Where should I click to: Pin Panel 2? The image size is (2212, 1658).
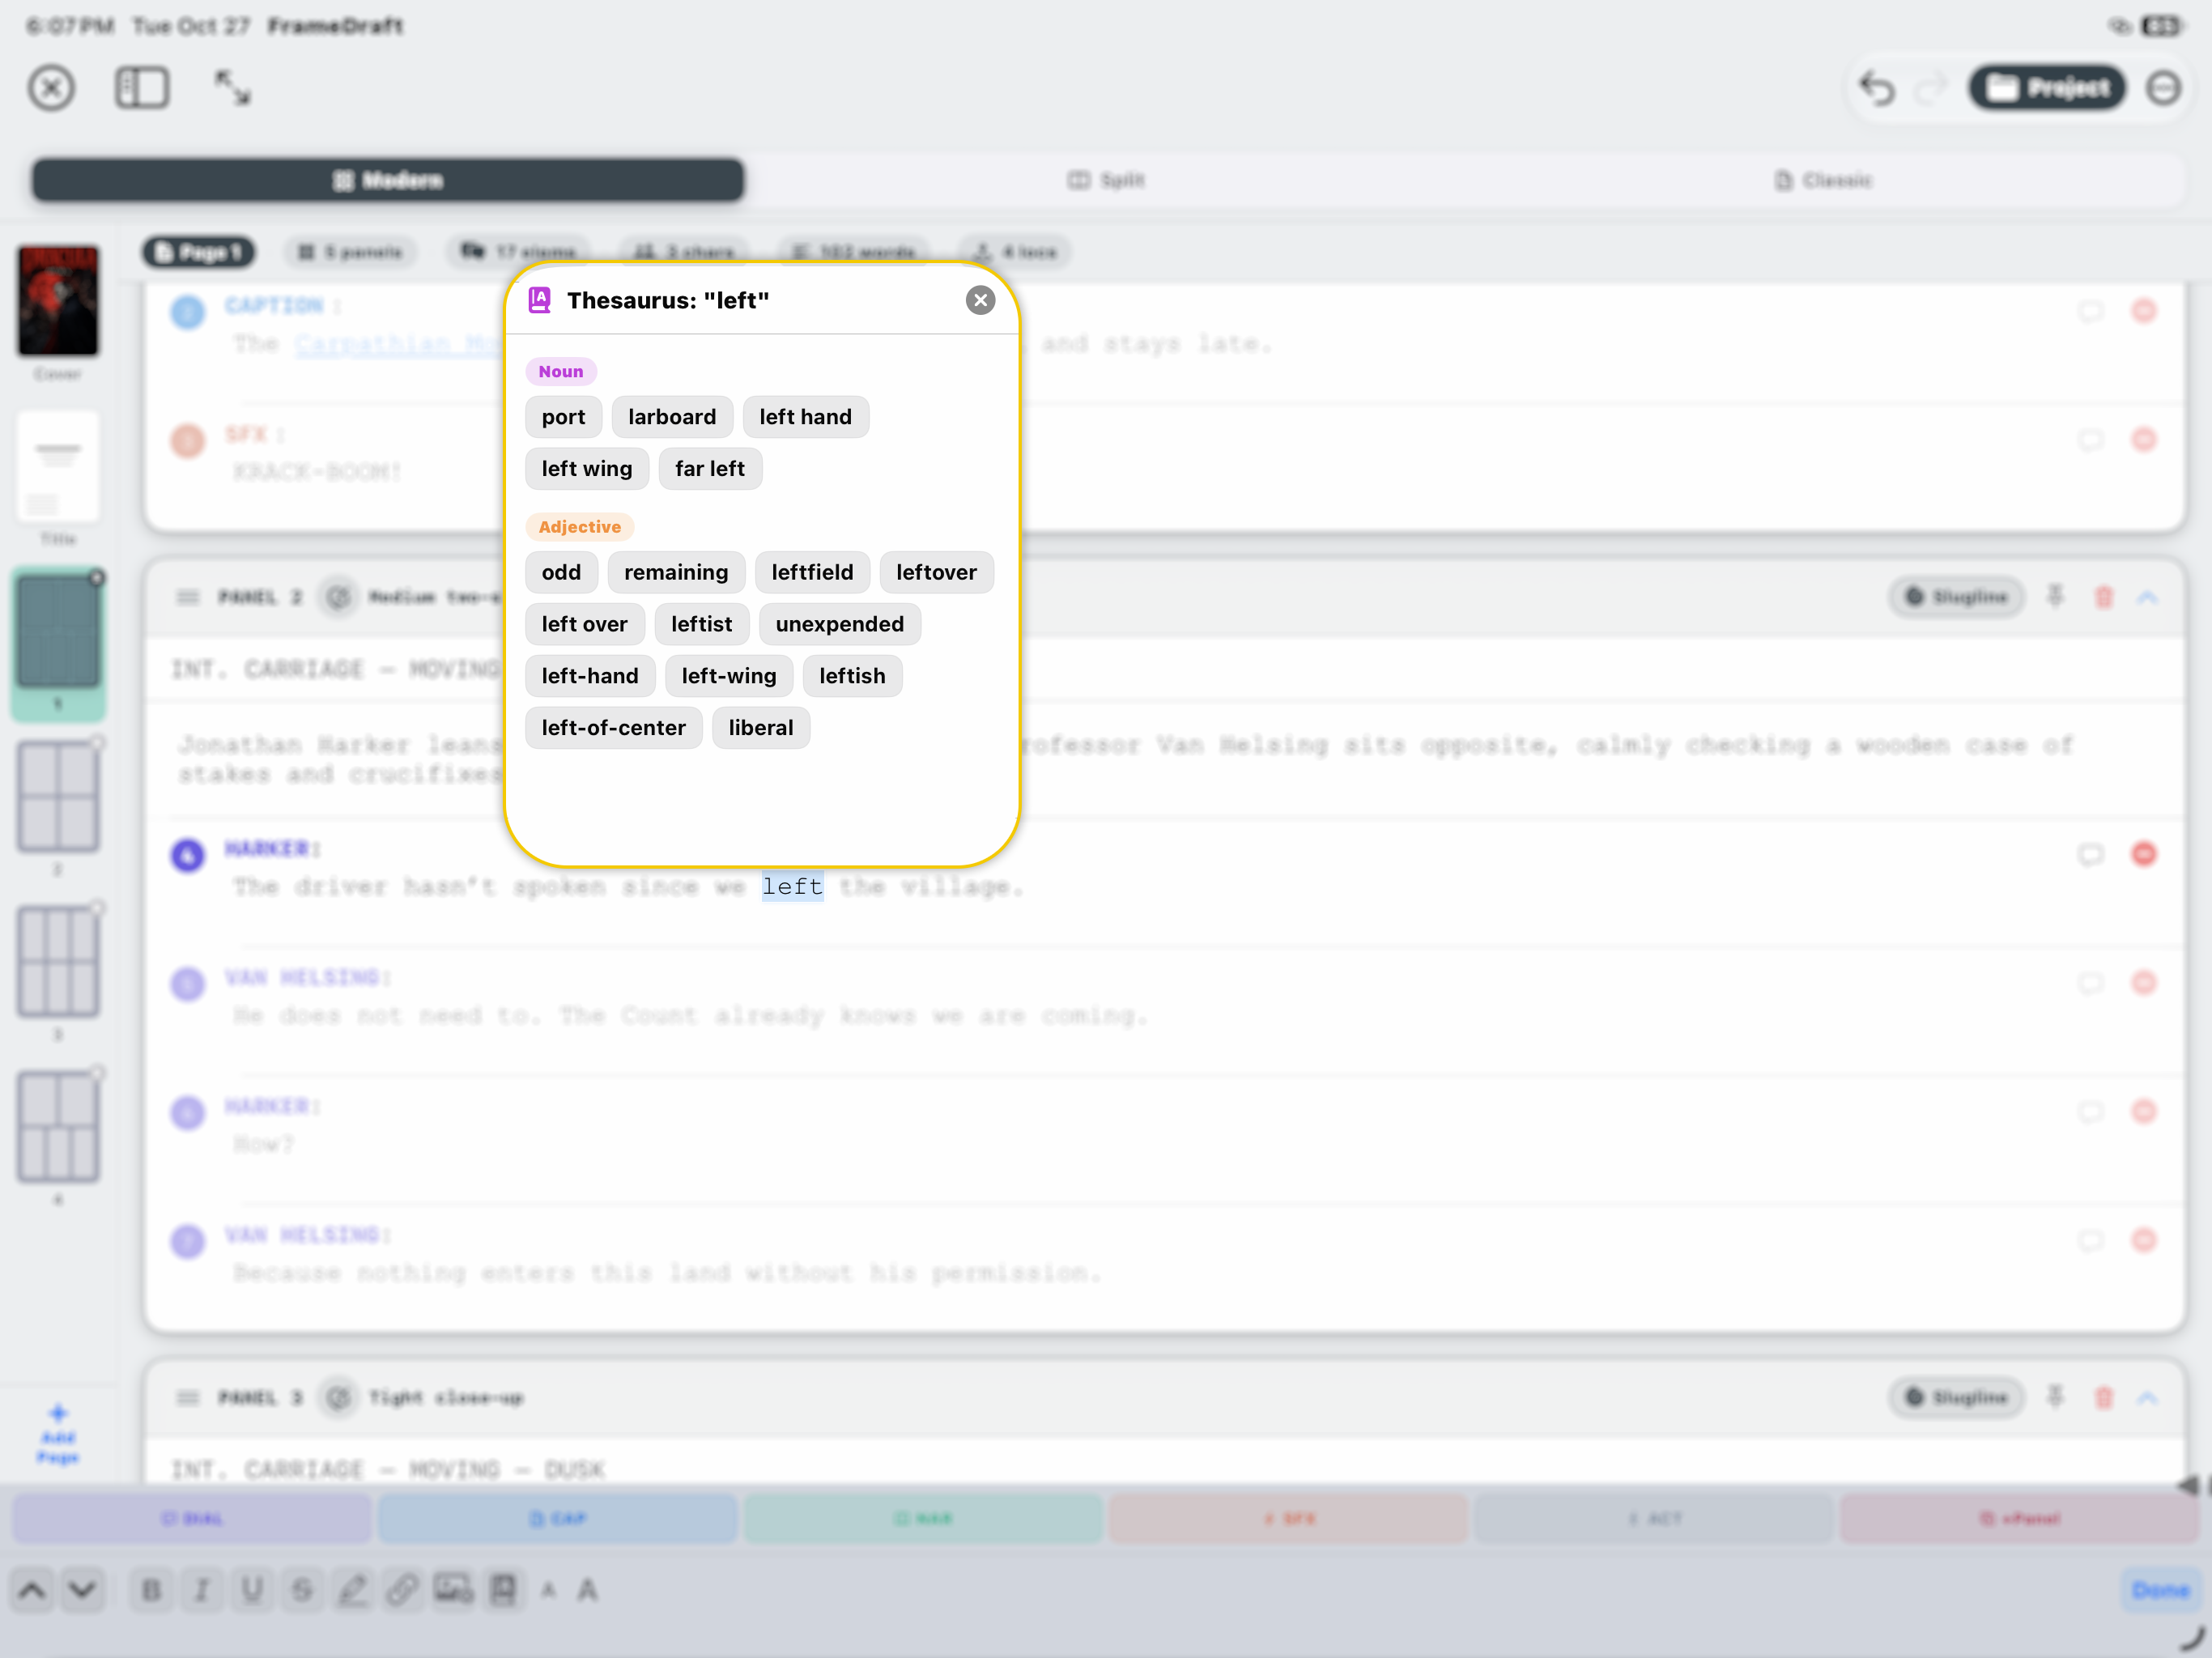point(2055,597)
